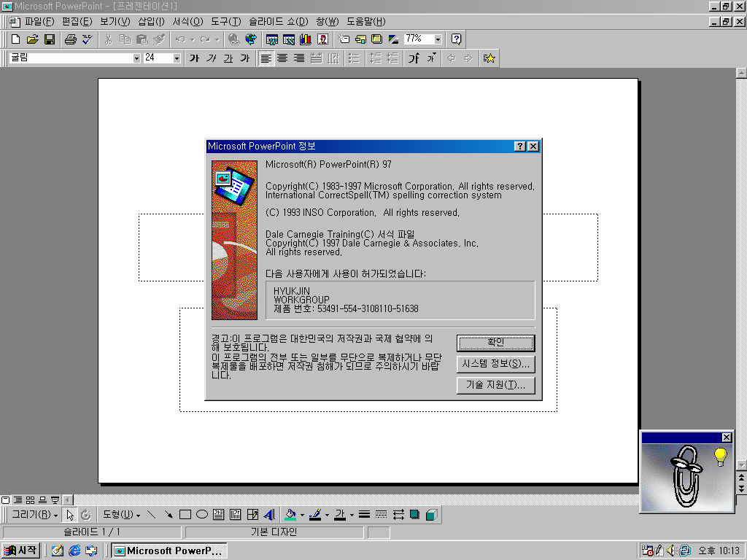This screenshot has width=747, height=560.
Task: Insert a Microsoft Excel worksheet icon
Action: coord(289,39)
